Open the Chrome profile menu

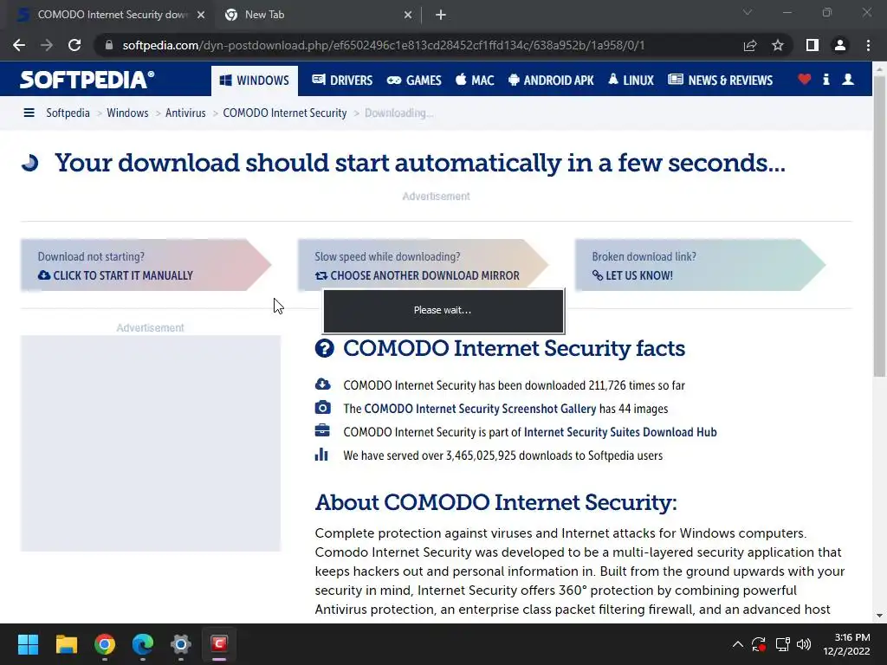[x=840, y=45]
